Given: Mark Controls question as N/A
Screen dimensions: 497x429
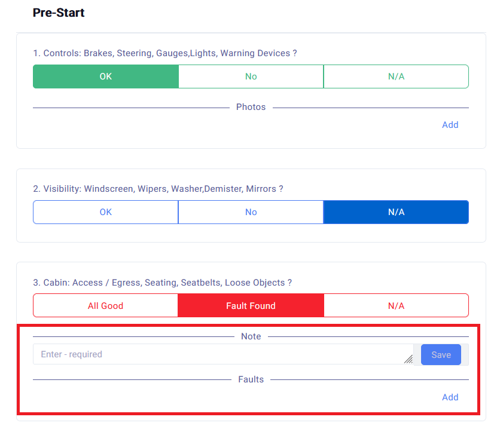Looking at the screenshot, I should [x=396, y=76].
